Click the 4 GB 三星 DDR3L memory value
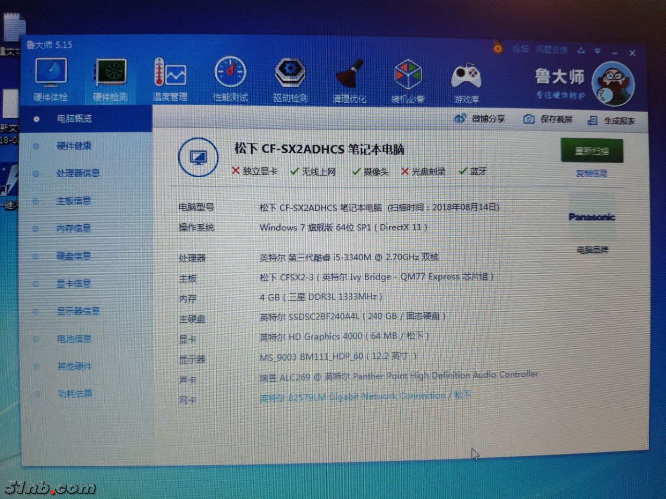This screenshot has width=666, height=499. (321, 297)
